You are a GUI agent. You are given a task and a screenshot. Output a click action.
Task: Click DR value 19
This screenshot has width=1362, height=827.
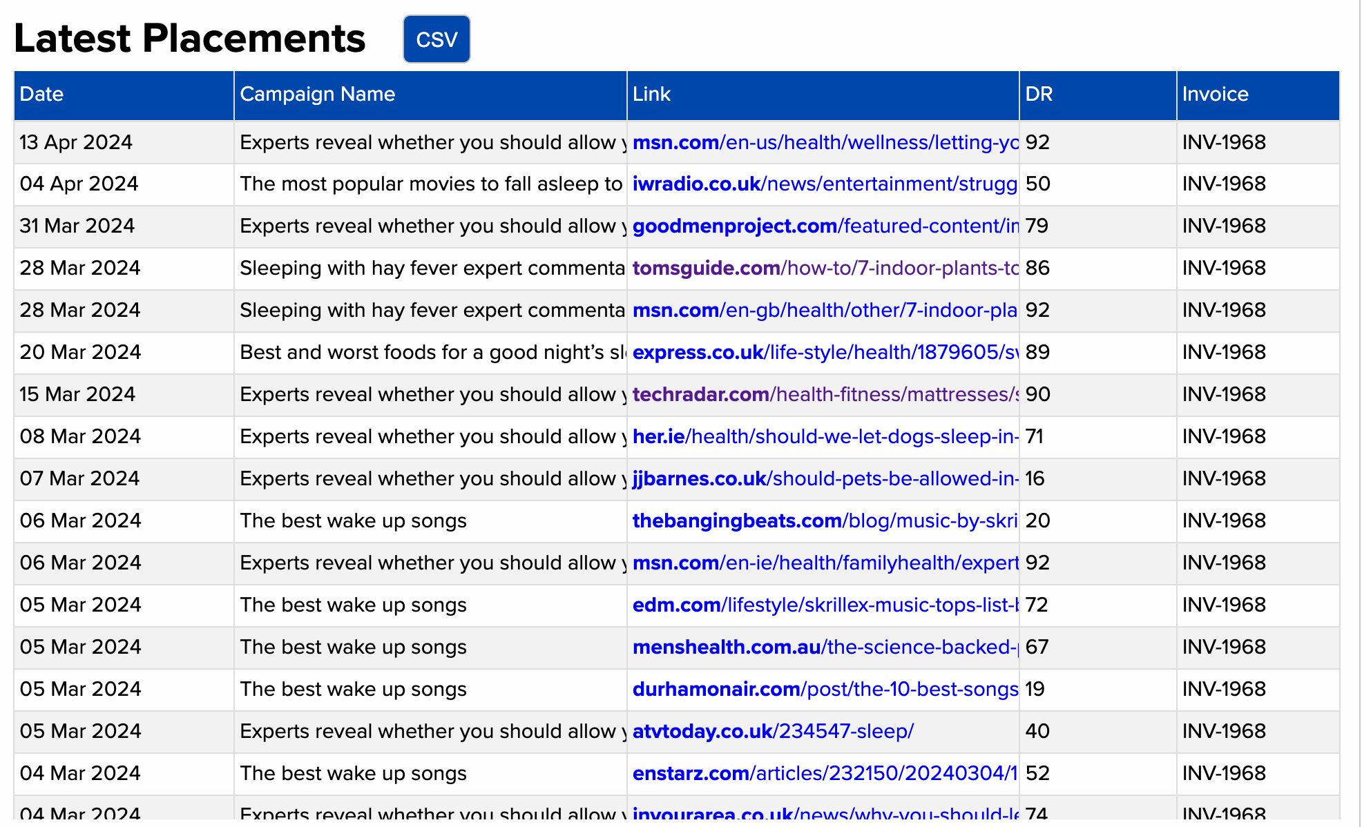coord(1035,689)
